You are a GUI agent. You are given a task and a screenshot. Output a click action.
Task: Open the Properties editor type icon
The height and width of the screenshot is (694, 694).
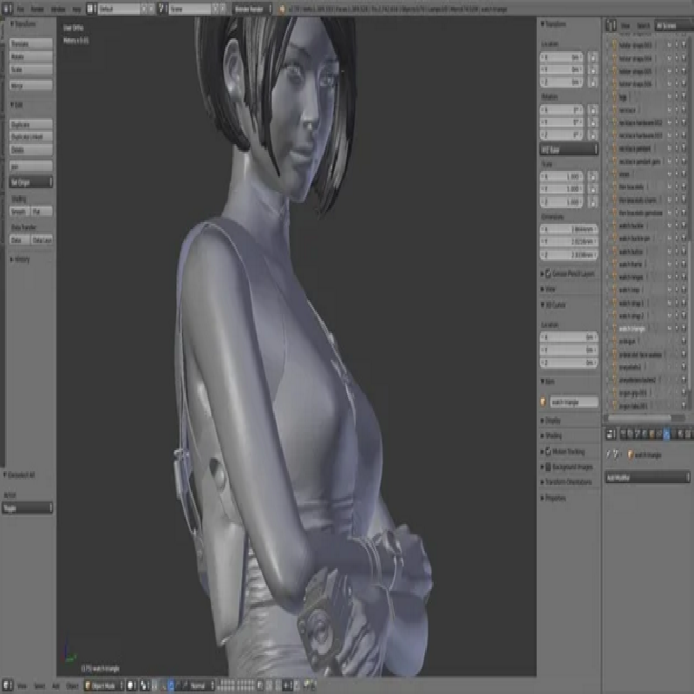click(612, 435)
